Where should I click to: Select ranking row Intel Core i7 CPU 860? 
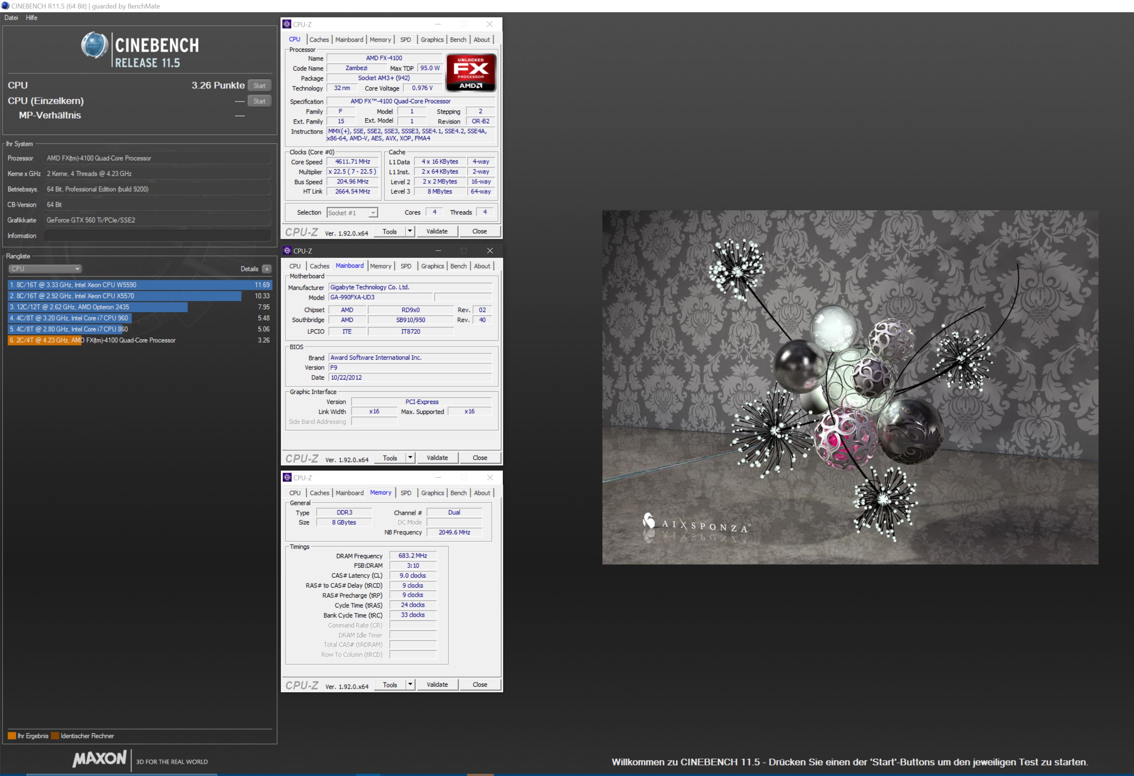[140, 329]
